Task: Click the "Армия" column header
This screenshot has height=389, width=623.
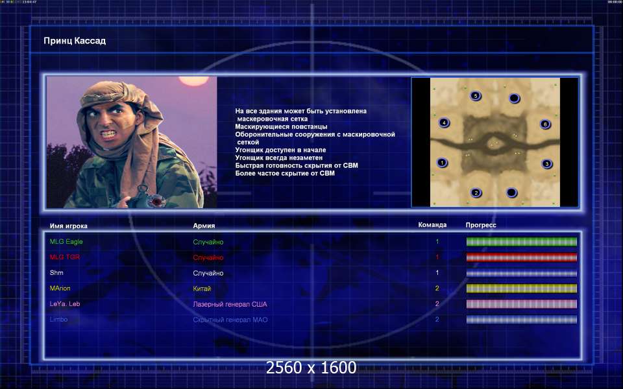Action: pyautogui.click(x=204, y=226)
